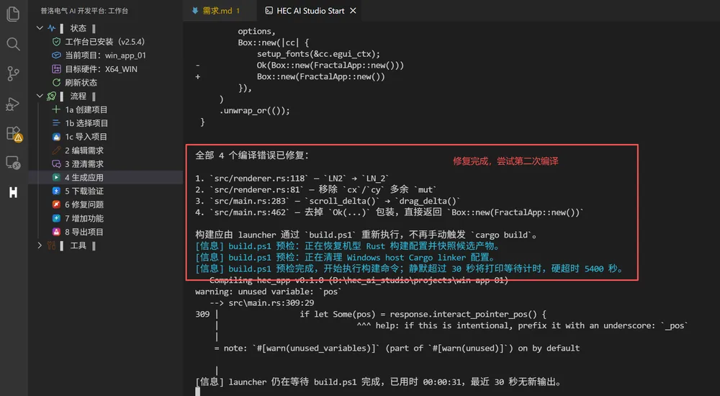Click the rocket icon in 流程 header

pos(51,96)
